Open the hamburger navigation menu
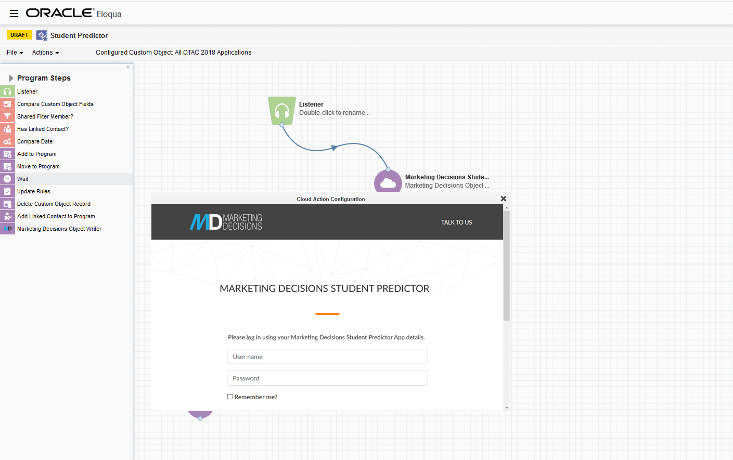Screen dimensions: 733x460 (x=14, y=14)
